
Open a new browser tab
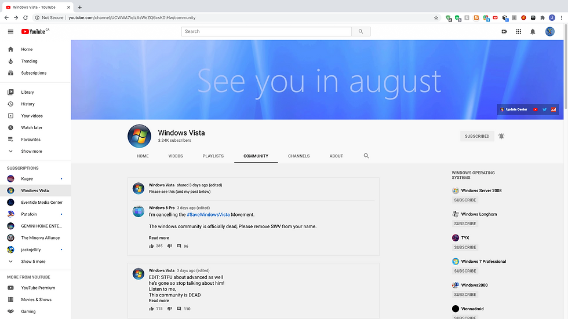(x=80, y=7)
